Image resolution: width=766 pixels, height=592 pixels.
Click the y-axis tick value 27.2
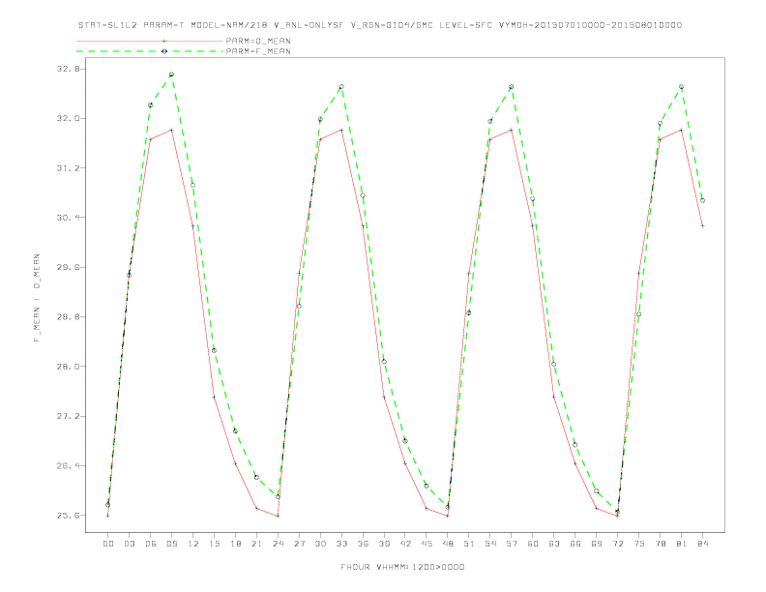(x=68, y=416)
